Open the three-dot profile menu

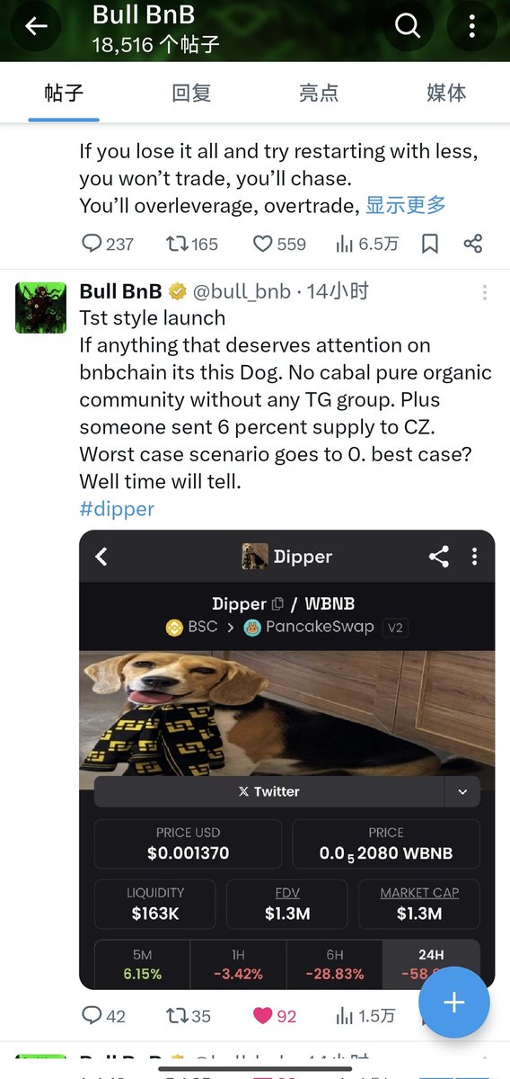(472, 27)
